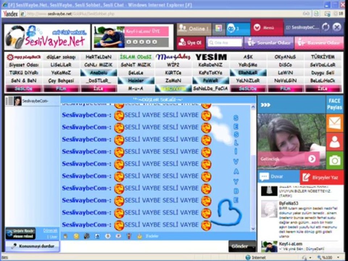Open the LiSeLiLeR room

point(61,65)
